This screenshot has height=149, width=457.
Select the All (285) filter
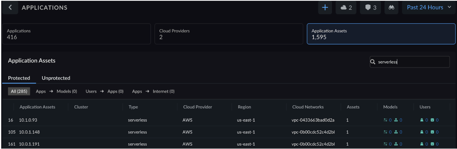coord(19,91)
